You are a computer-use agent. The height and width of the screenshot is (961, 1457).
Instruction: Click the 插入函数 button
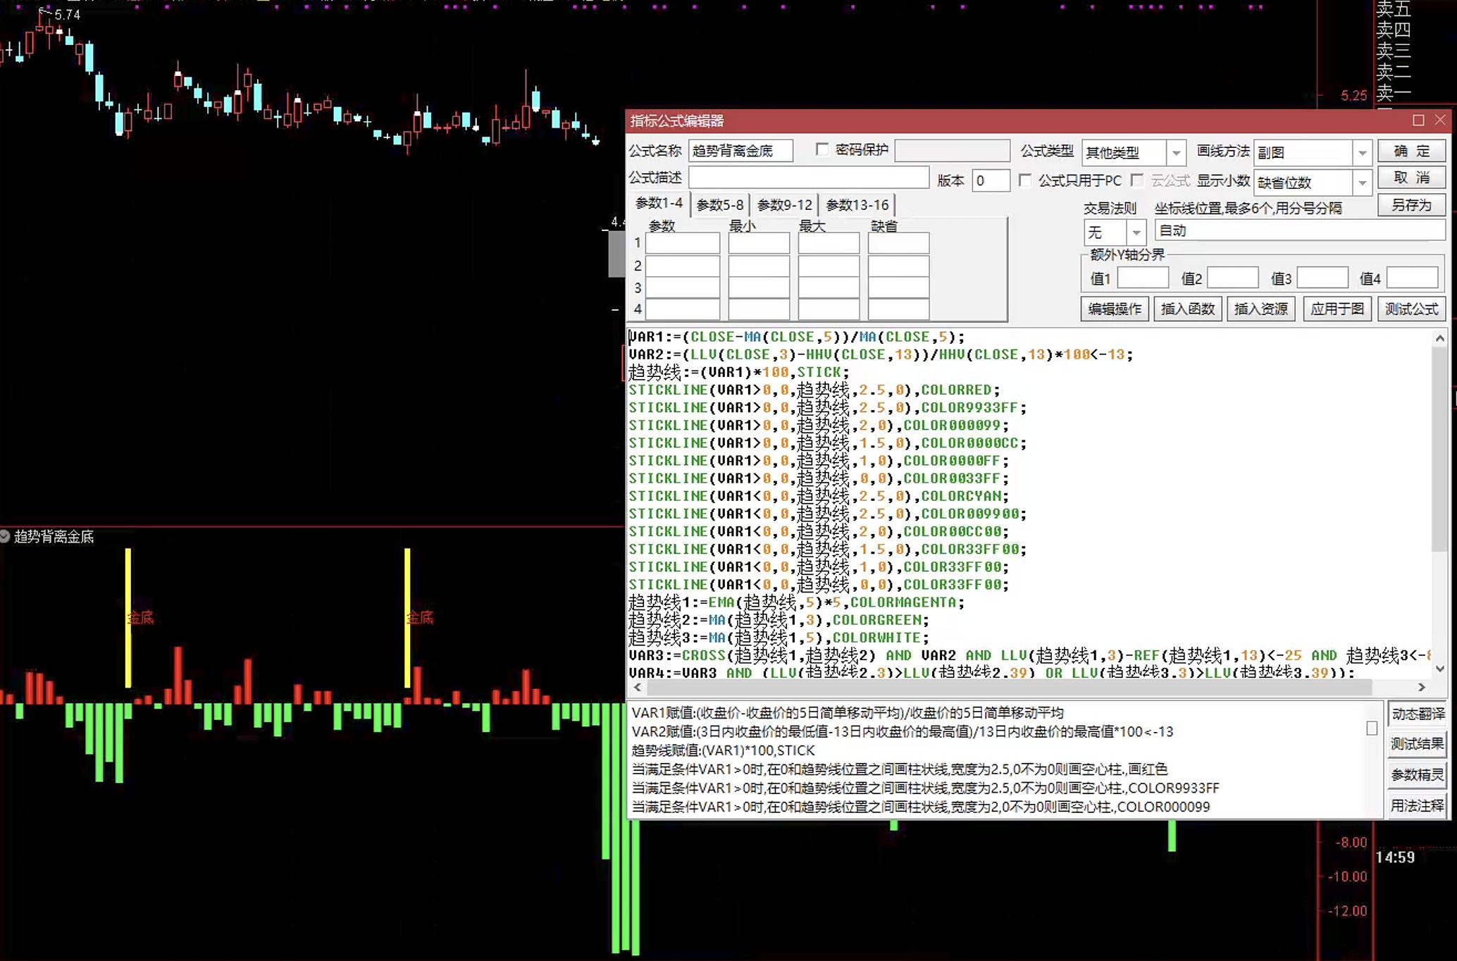[x=1188, y=309]
